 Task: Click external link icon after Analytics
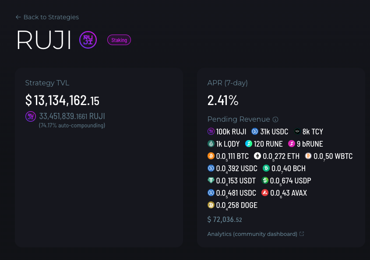pyautogui.click(x=302, y=234)
